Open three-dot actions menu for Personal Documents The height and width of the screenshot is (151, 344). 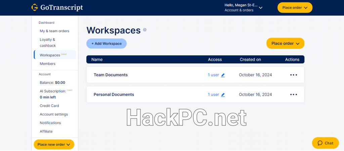[x=294, y=95]
